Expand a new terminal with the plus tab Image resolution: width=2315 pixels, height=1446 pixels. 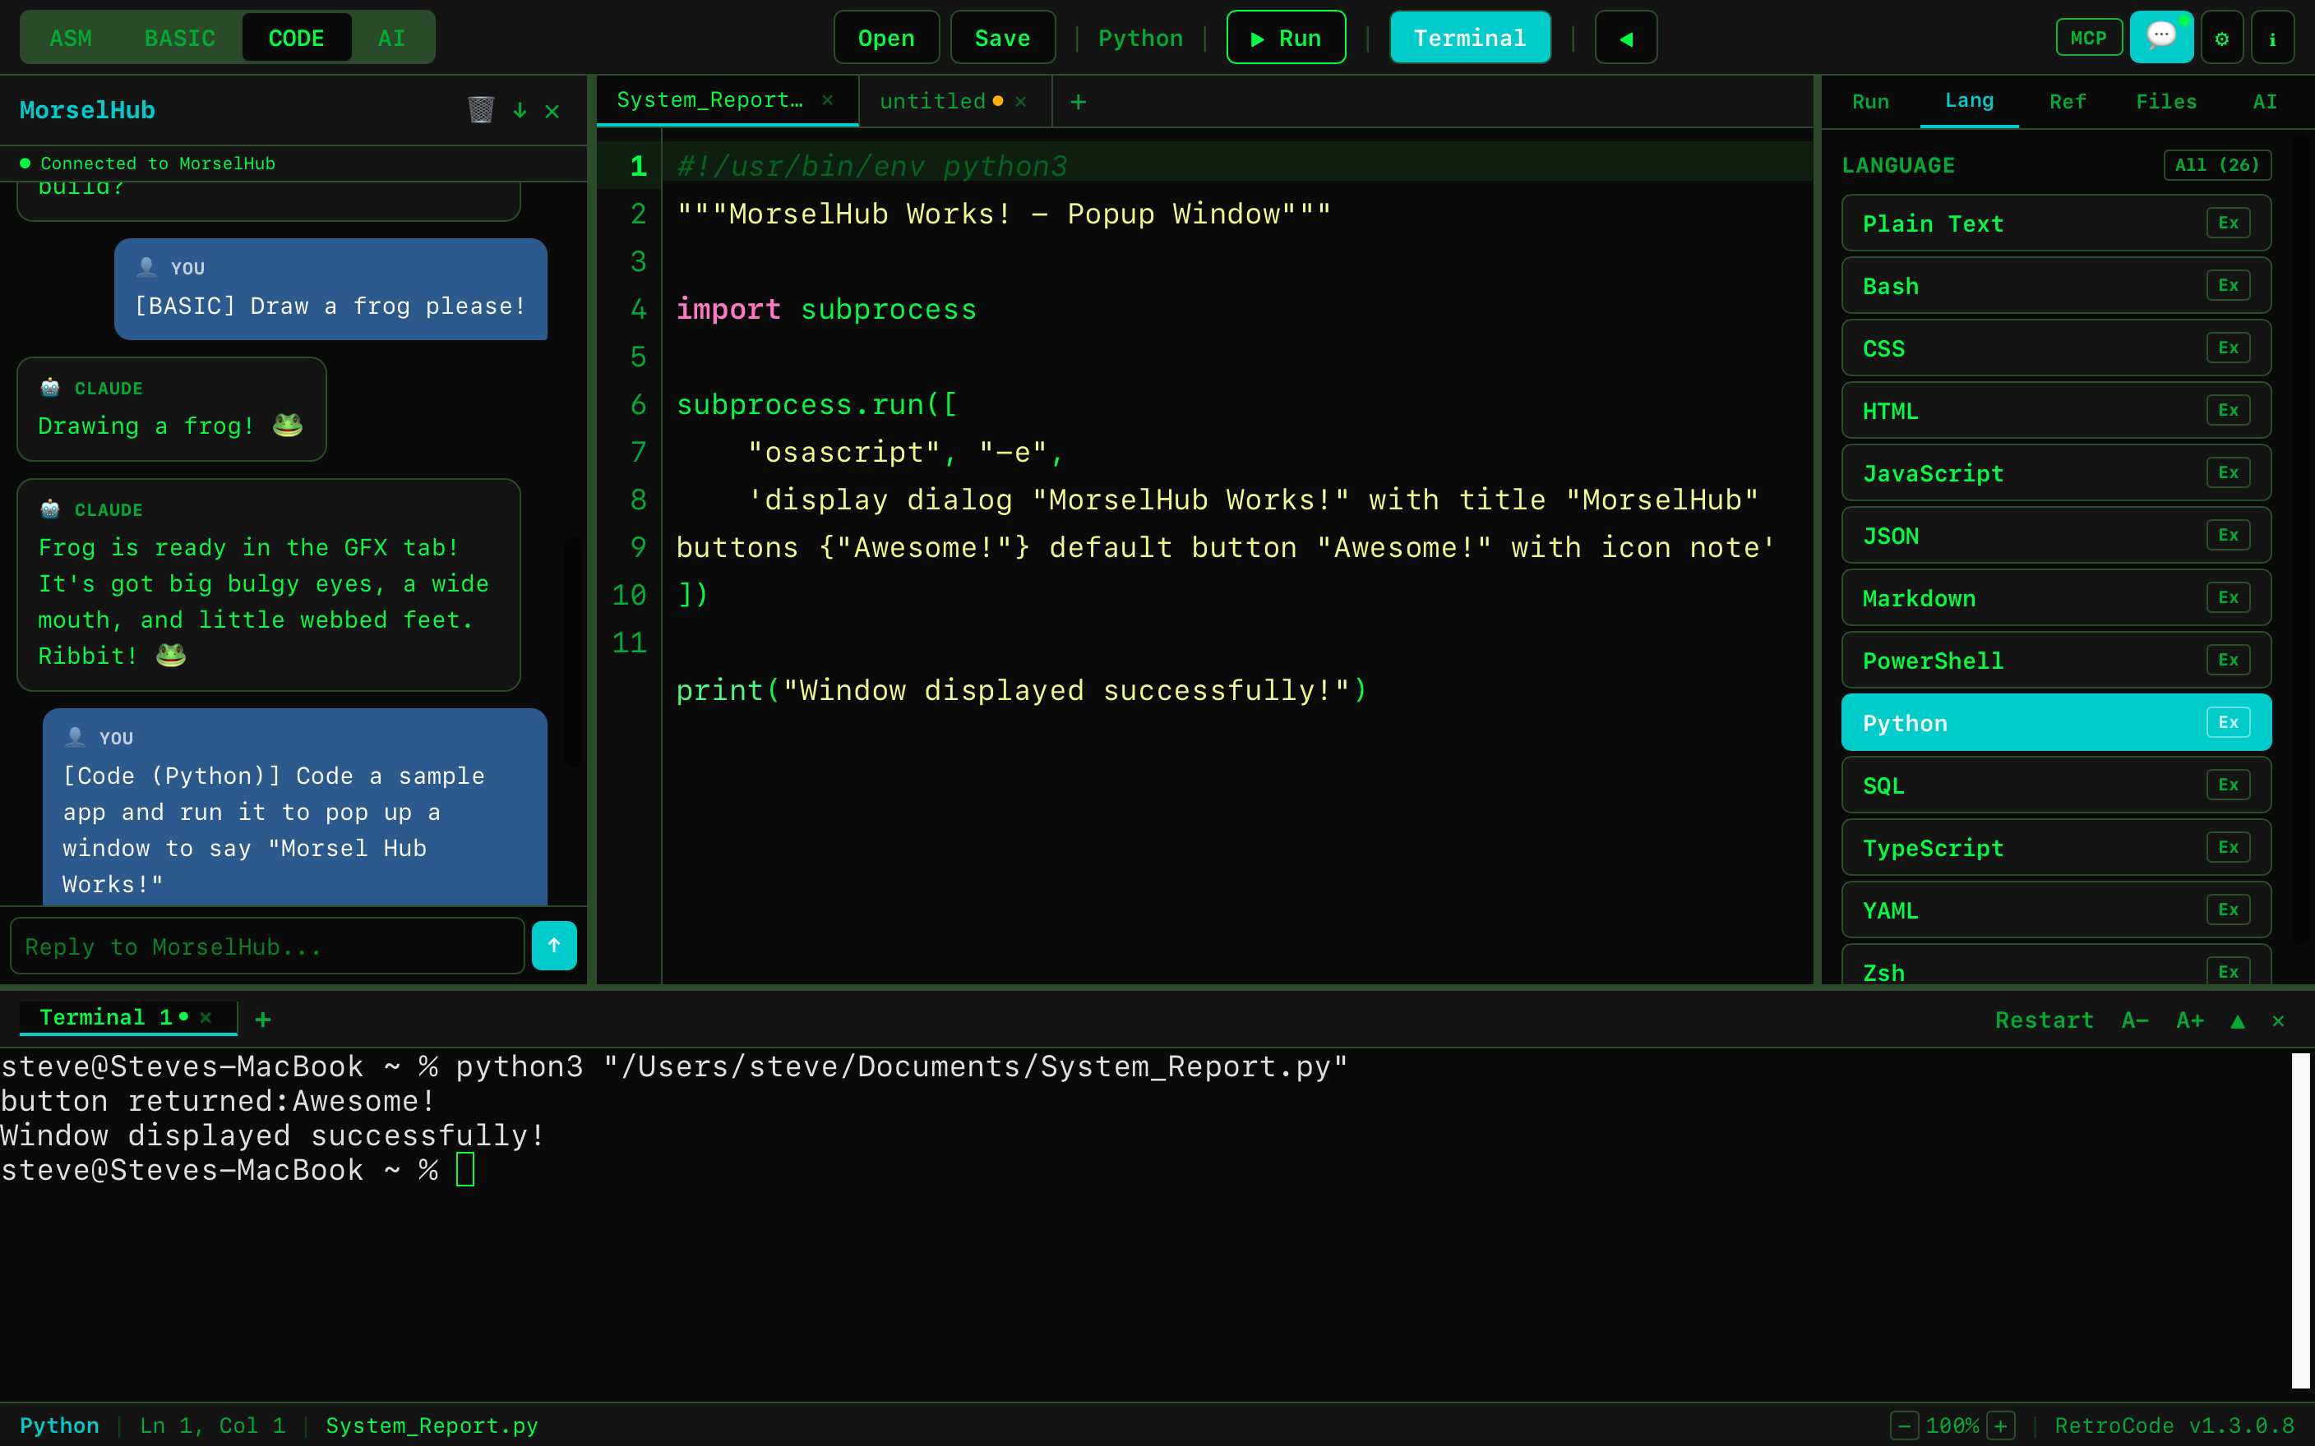(263, 1019)
